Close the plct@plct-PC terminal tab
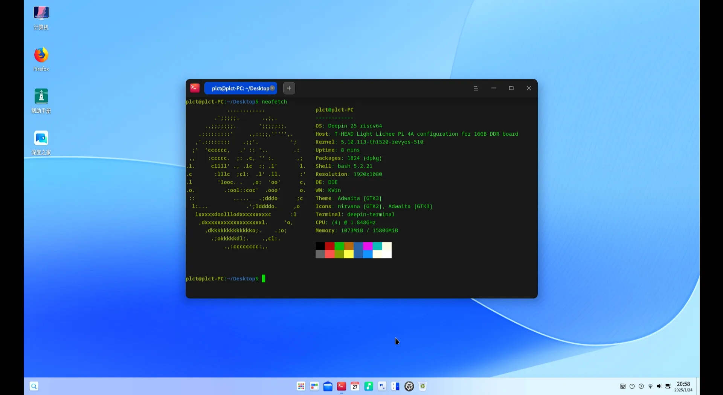Image resolution: width=723 pixels, height=395 pixels. [x=273, y=88]
